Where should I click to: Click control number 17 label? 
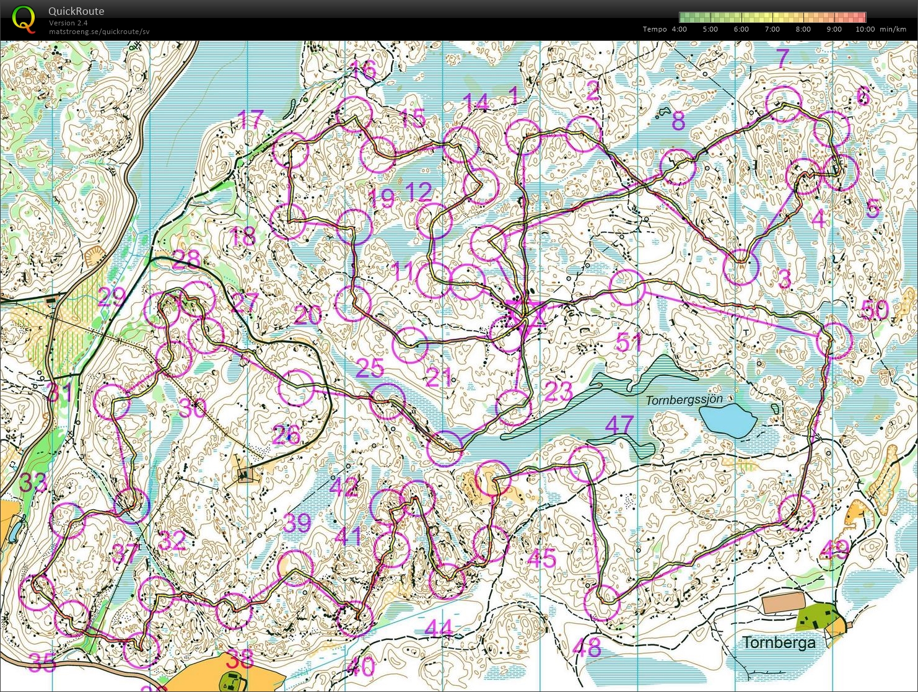[251, 120]
